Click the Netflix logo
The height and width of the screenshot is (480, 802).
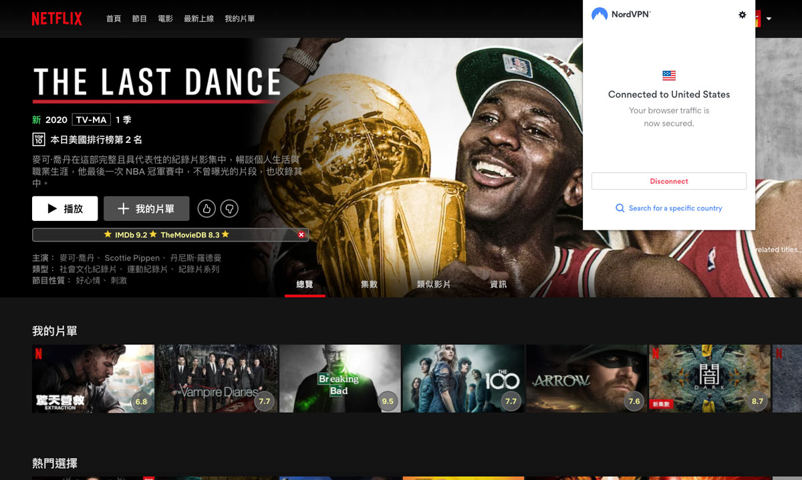57,19
